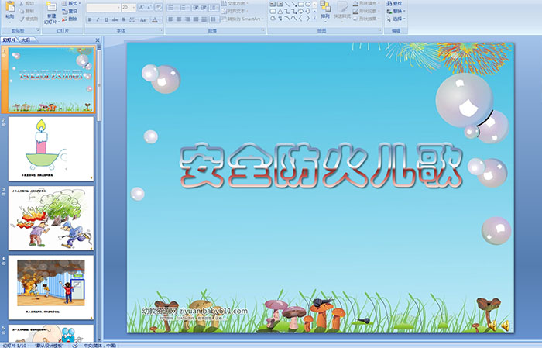542x348 pixels.
Task: Click the title text 安全防火儿歌
Action: click(x=321, y=165)
